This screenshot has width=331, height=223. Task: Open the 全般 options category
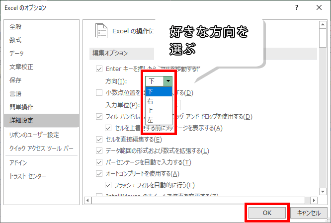pyautogui.click(x=41, y=27)
